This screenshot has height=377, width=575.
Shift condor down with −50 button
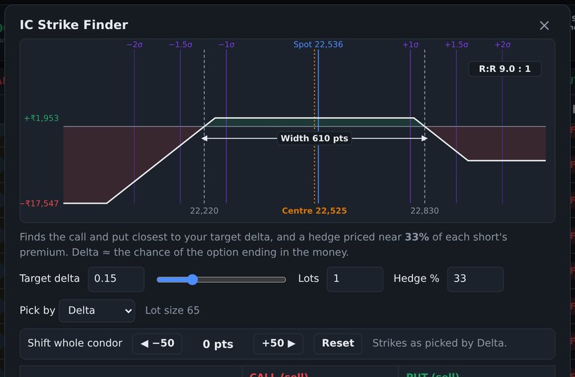coord(157,344)
